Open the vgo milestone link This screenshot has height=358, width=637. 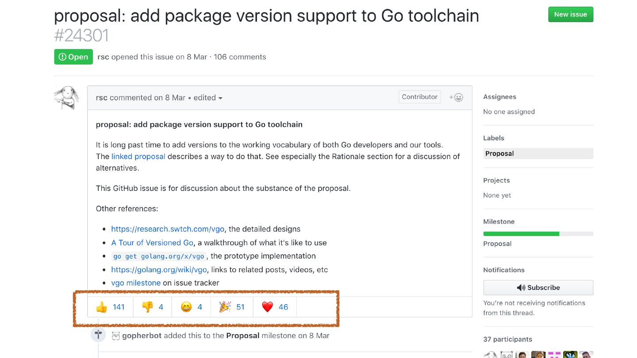[x=136, y=283]
